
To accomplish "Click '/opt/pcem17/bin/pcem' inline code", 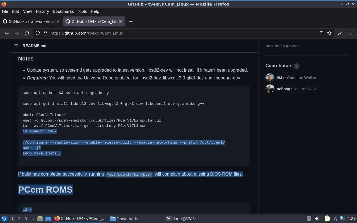I will tap(129, 174).
